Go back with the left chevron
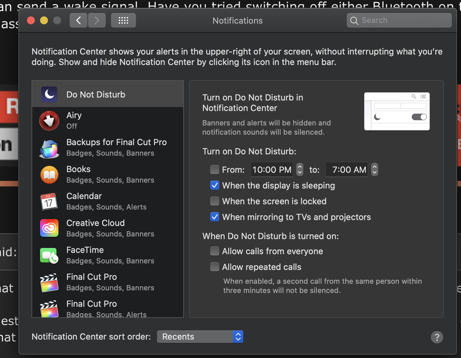The width and height of the screenshot is (461, 358). [x=78, y=21]
